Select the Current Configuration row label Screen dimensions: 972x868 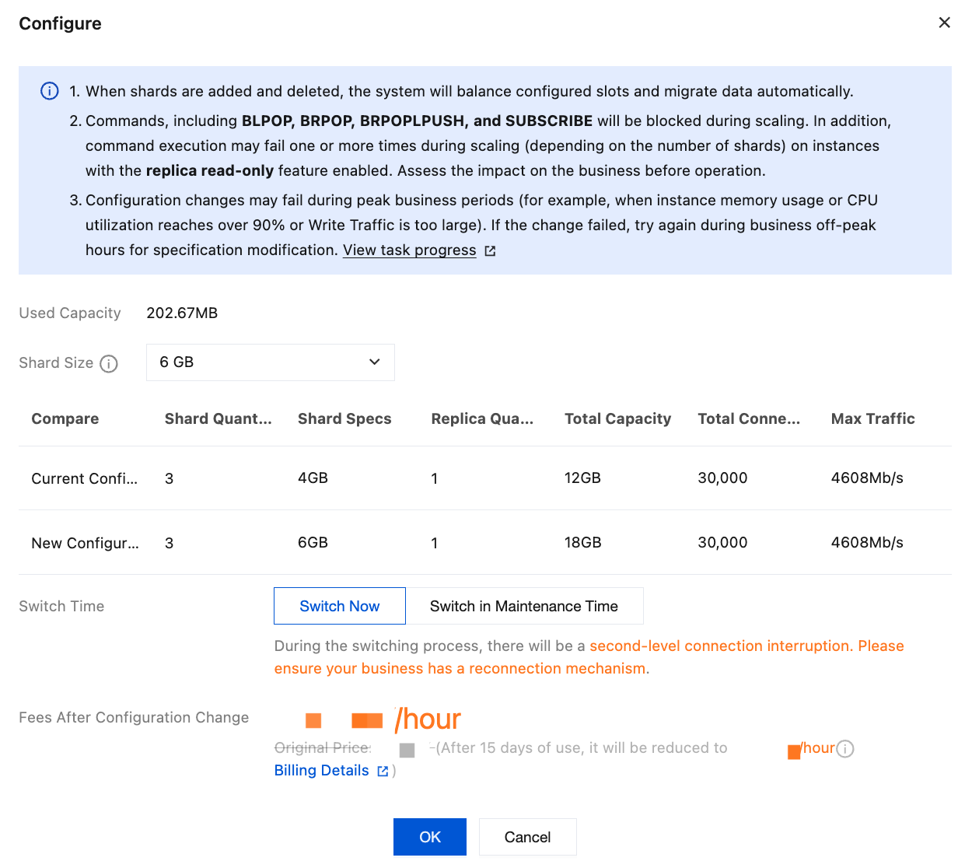(x=84, y=478)
